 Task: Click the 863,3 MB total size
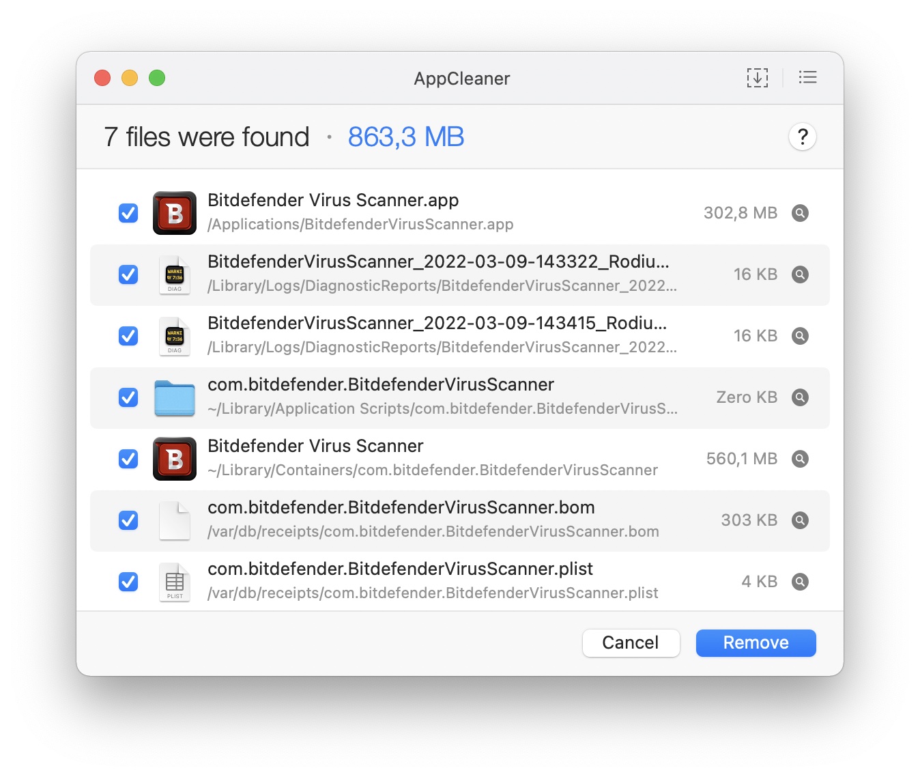[x=406, y=137]
